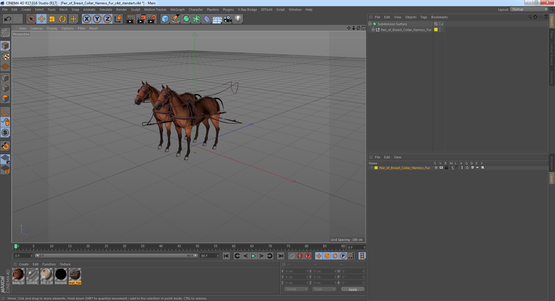Open the MoGraph menu
This screenshot has height=301, width=555.
177,10
